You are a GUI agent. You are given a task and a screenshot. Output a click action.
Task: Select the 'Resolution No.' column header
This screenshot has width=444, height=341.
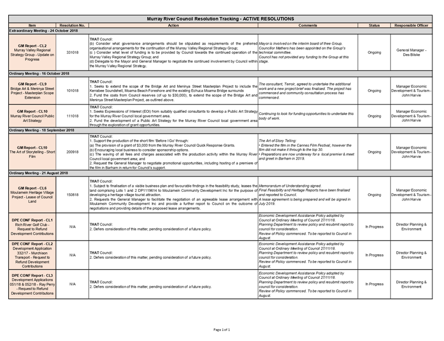coord(72,25)
